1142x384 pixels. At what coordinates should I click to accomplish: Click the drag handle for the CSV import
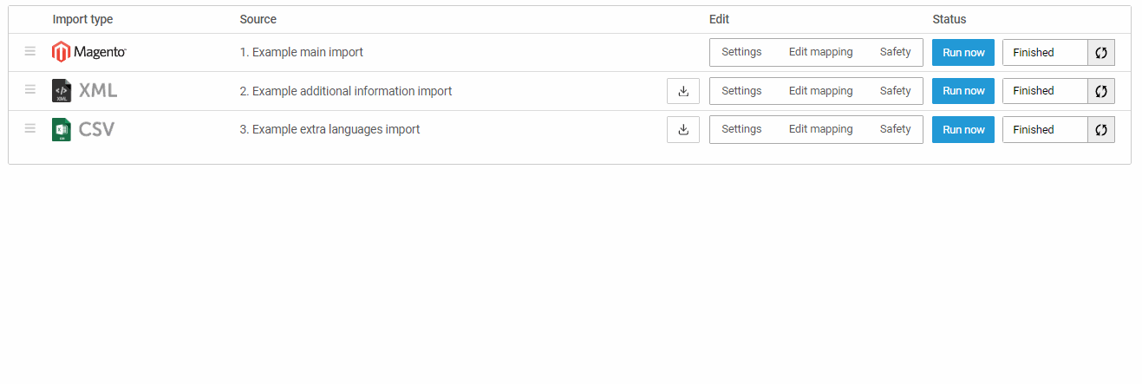coord(30,129)
